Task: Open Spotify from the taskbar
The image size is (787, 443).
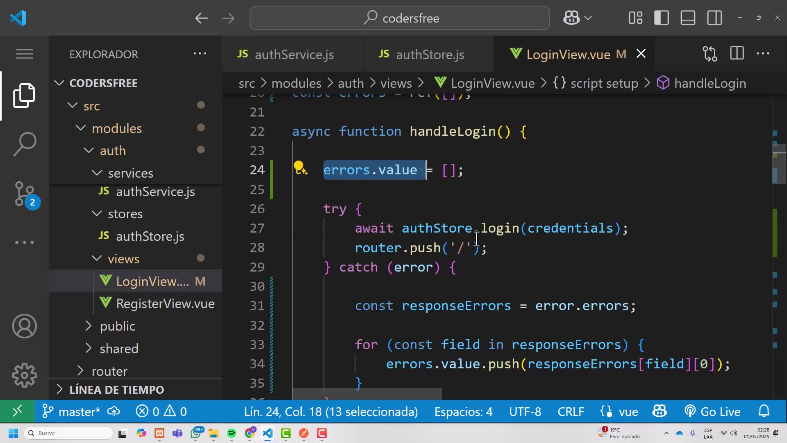Action: pos(232,433)
